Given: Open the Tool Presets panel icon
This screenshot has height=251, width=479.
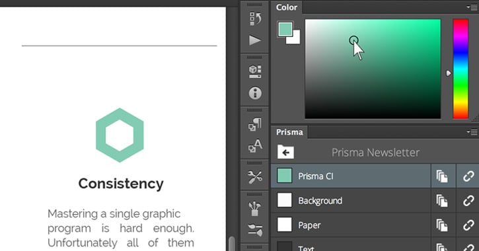Looking at the screenshot, I should 255,177.
